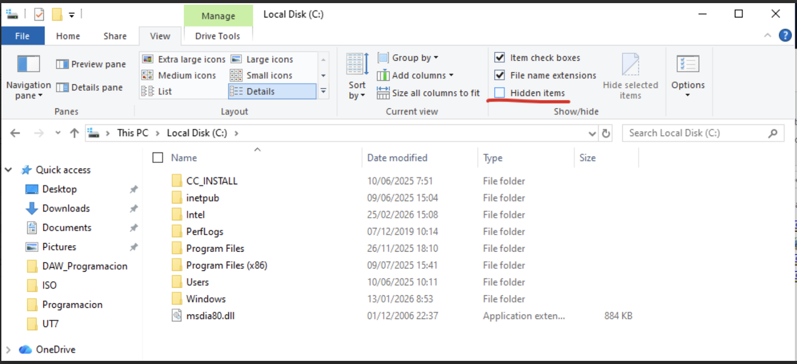
Task: Click the Hide selected items button
Action: (x=630, y=77)
